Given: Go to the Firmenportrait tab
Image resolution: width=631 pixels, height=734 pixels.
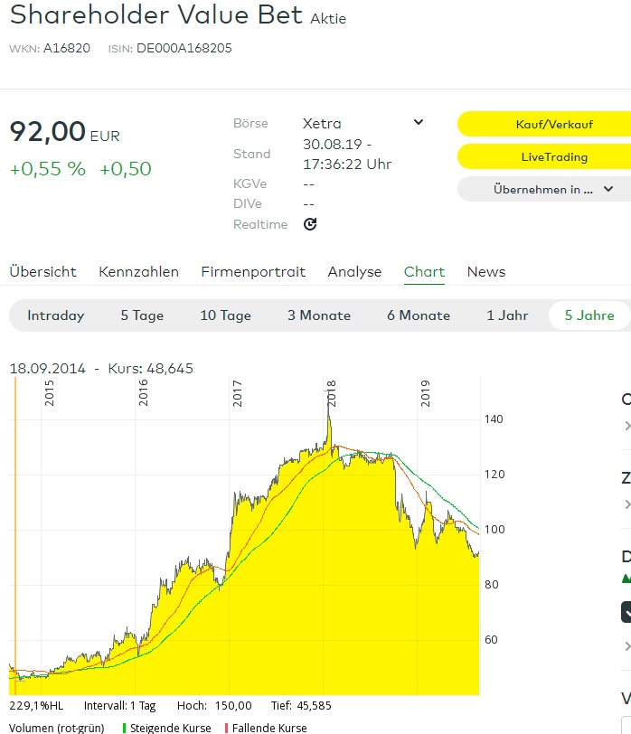Looking at the screenshot, I should pyautogui.click(x=253, y=272).
